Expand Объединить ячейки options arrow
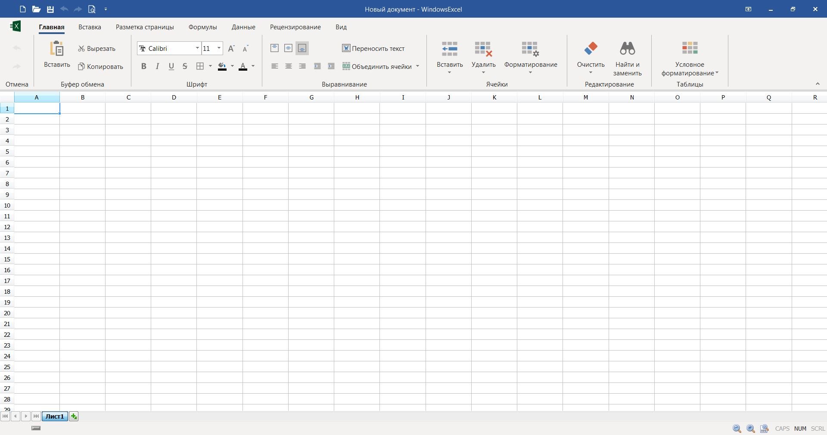Viewport: 827px width, 435px height. coord(417,66)
